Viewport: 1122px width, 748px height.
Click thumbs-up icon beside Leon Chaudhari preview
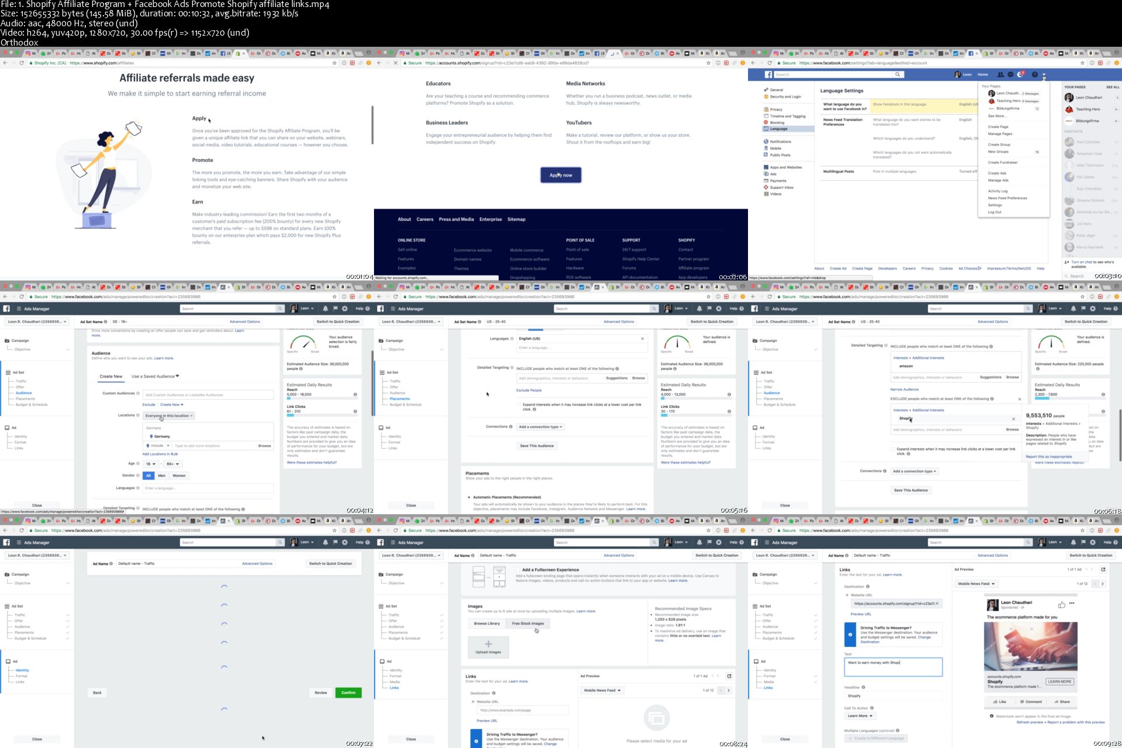(1061, 605)
